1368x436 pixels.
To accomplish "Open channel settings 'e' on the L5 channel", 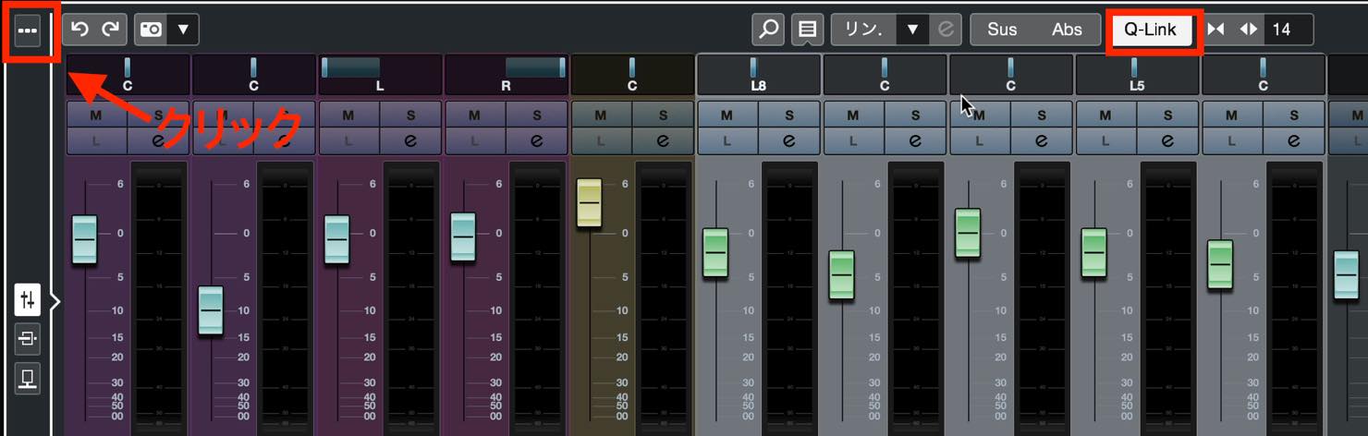I will click(x=1167, y=141).
